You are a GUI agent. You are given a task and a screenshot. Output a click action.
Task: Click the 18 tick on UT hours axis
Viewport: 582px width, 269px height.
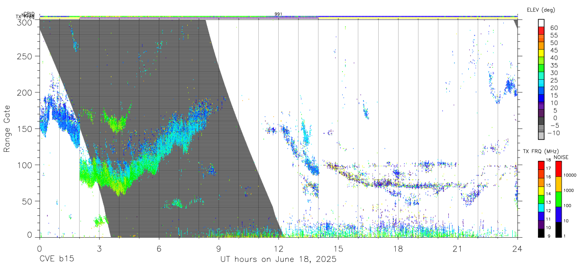(x=398, y=249)
